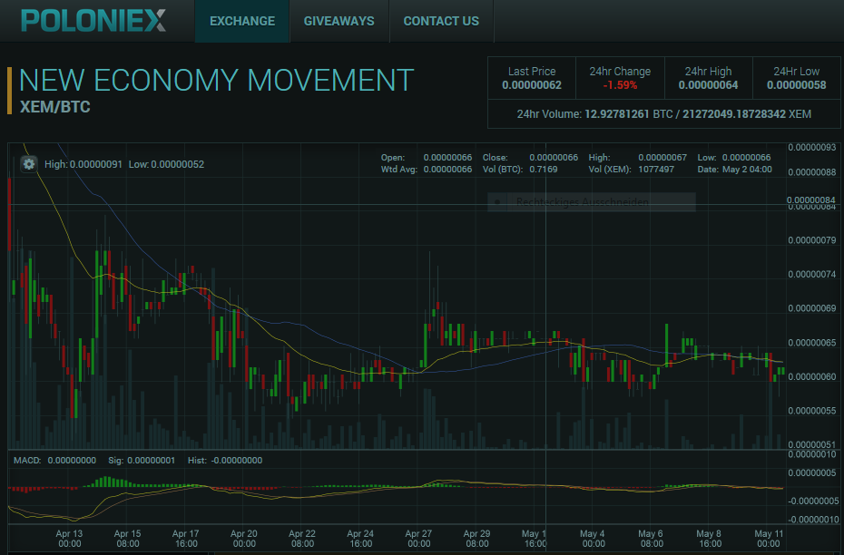844x555 pixels.
Task: Click the May 11 00:00 time axis label
Action: 768,539
